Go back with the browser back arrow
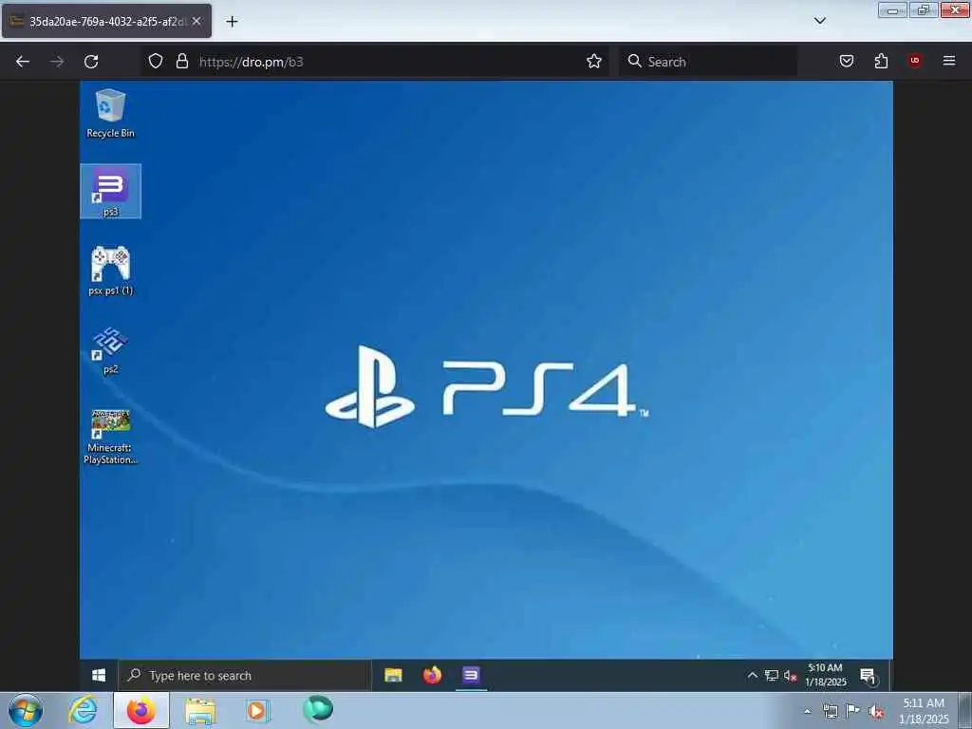The image size is (972, 729). click(x=23, y=62)
